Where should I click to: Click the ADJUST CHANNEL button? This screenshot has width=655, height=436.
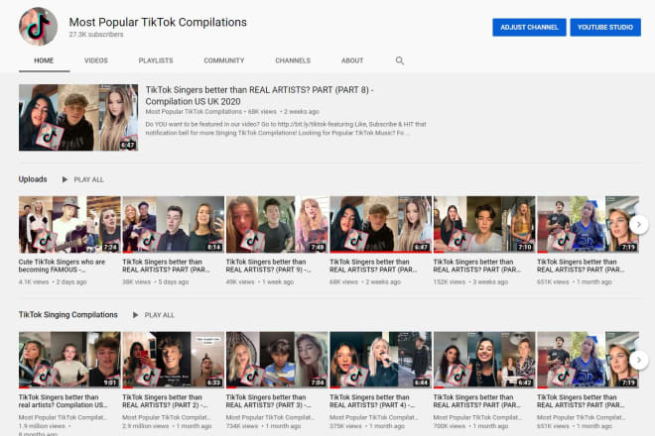click(529, 27)
